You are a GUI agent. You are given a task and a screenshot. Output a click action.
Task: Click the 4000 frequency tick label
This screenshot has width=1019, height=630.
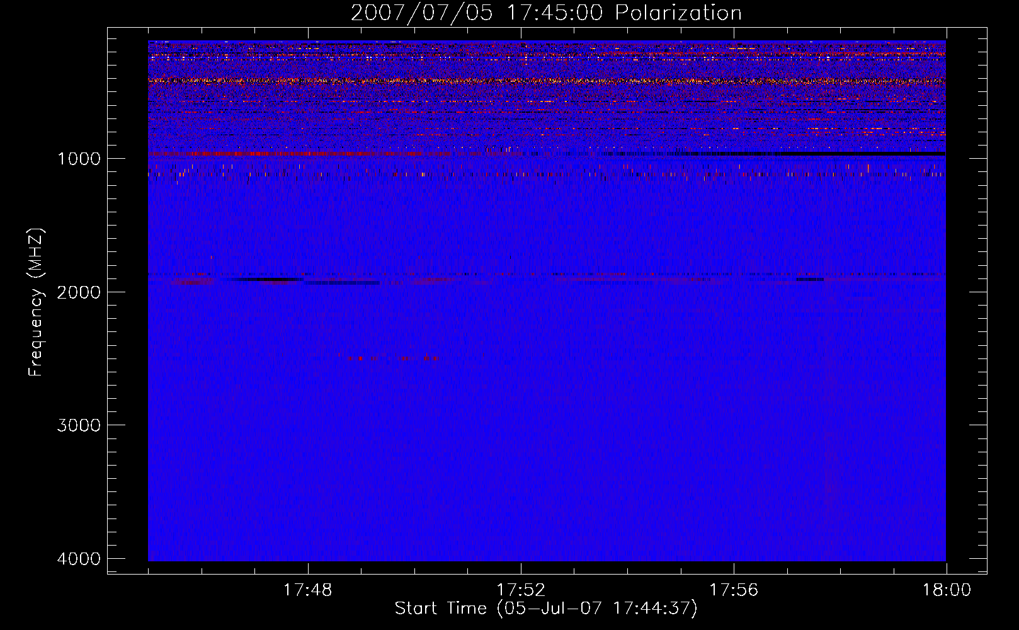(79, 559)
